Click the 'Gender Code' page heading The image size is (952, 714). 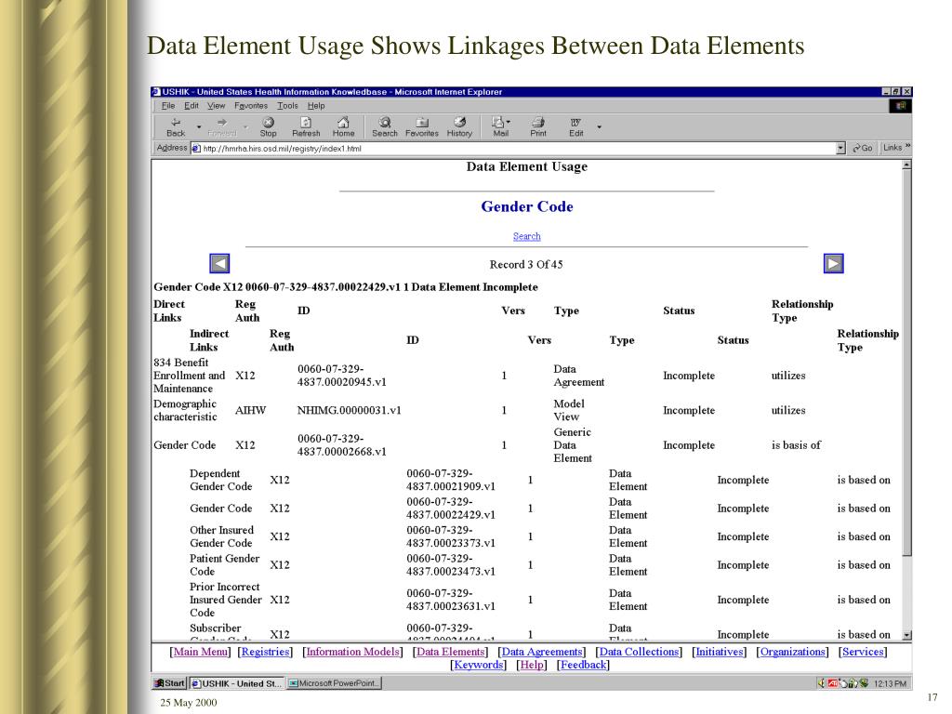(x=526, y=206)
